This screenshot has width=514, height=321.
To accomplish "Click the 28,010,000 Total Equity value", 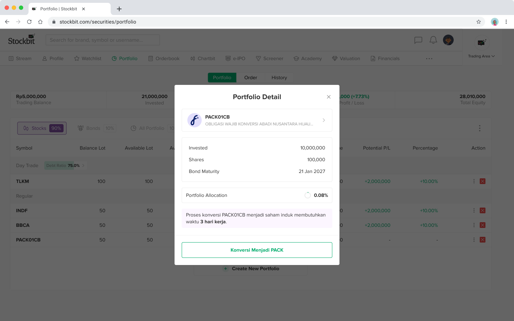I will click(x=472, y=96).
